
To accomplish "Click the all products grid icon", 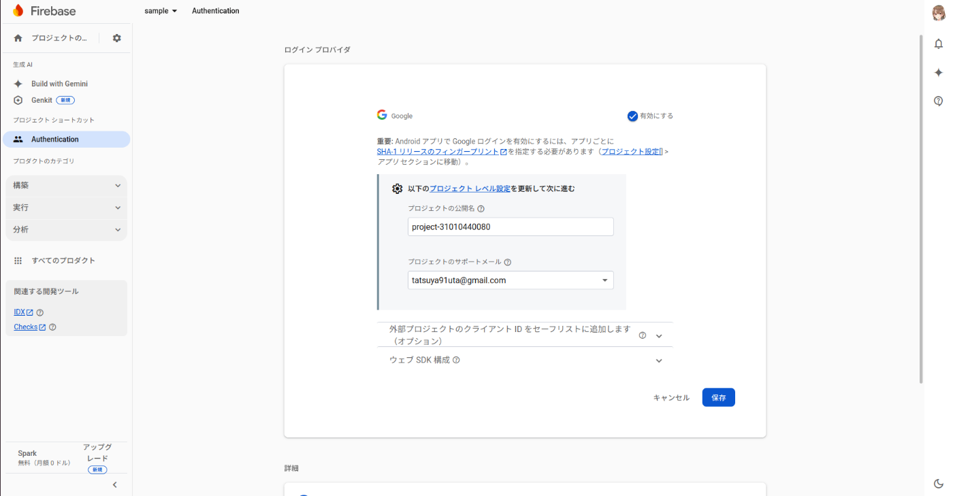I will pos(18,261).
